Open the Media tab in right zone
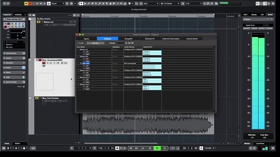Screen dimensions: 280x157 (254, 14)
